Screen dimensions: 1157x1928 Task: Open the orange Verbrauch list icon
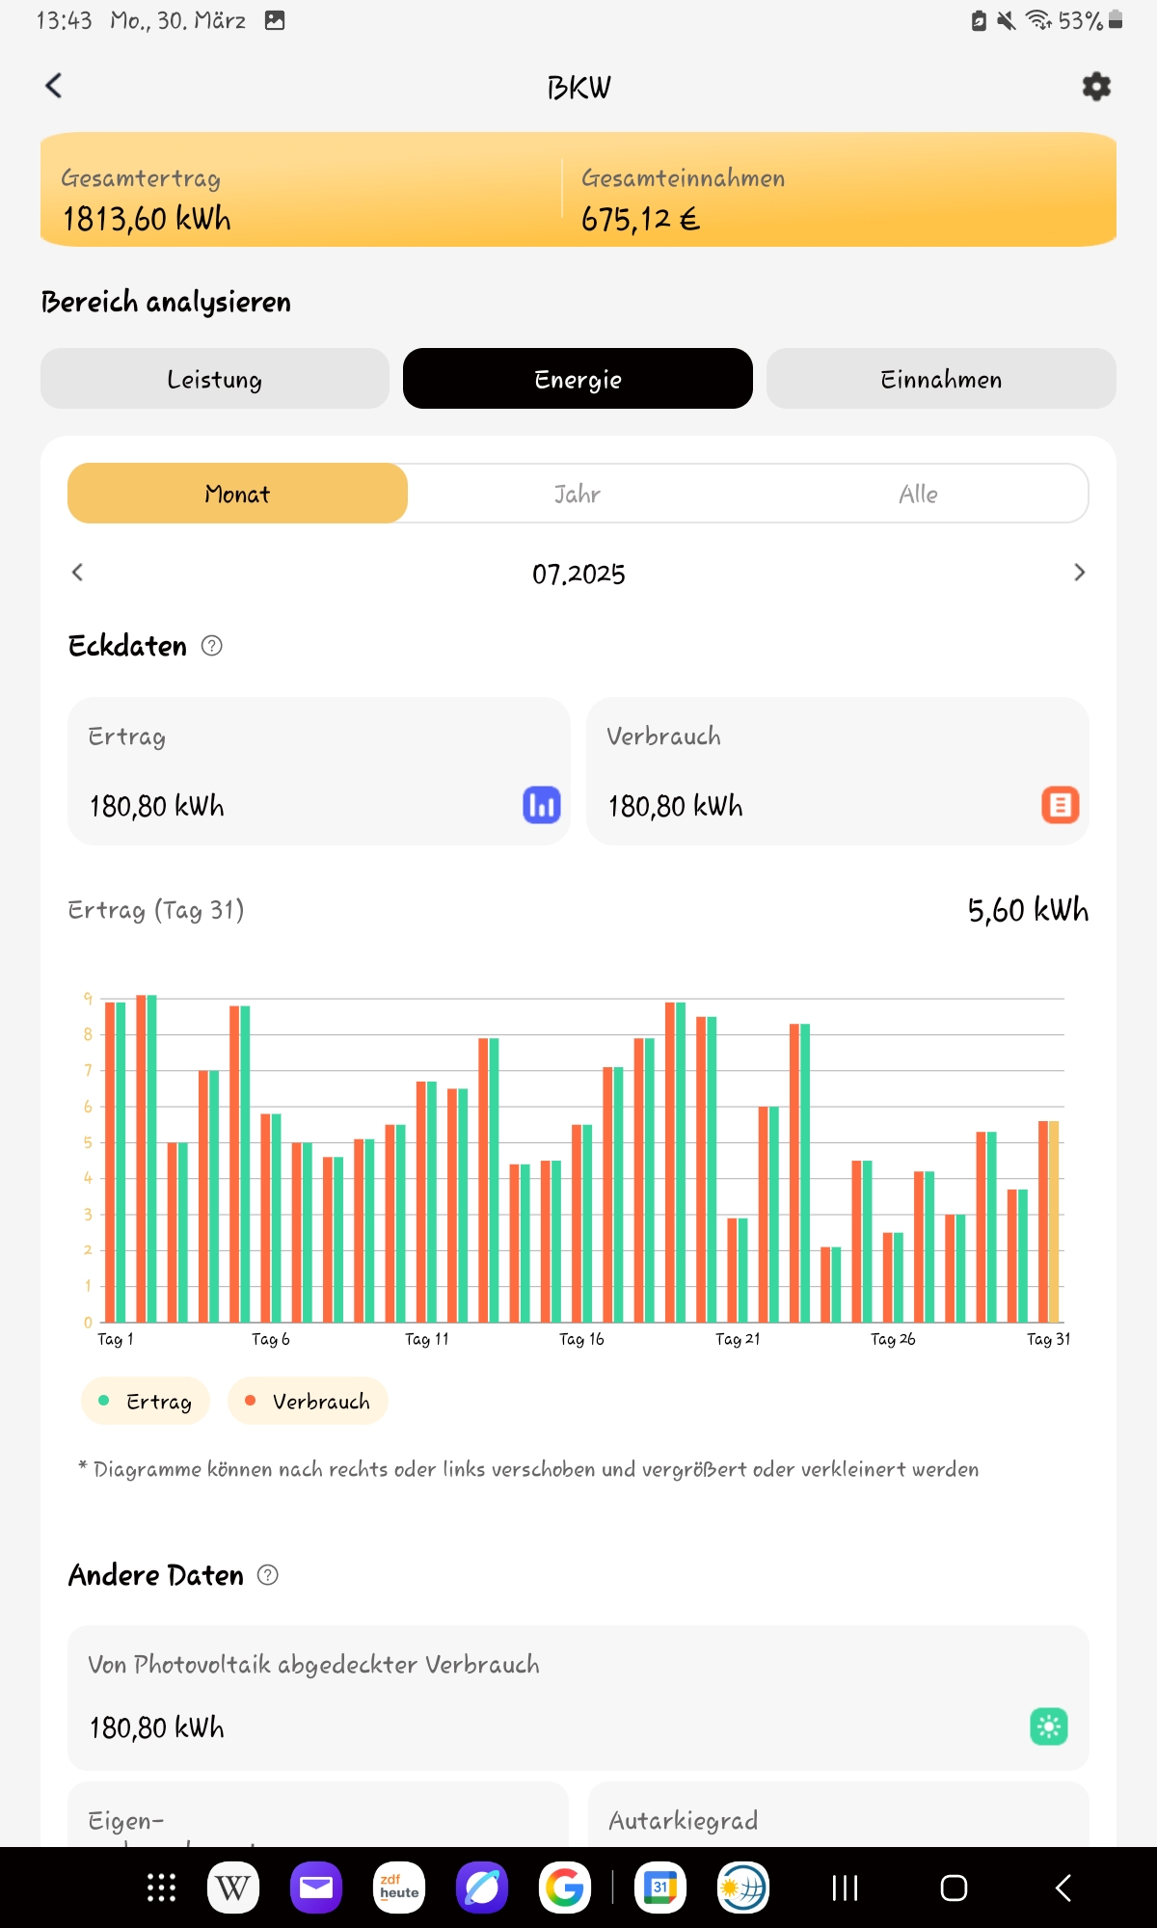tap(1060, 805)
